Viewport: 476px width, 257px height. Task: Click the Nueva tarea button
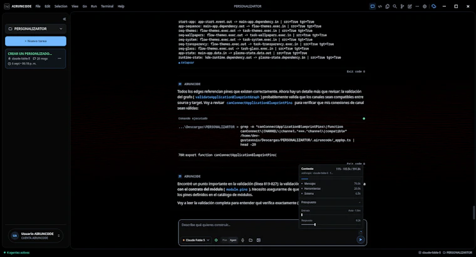pos(36,41)
